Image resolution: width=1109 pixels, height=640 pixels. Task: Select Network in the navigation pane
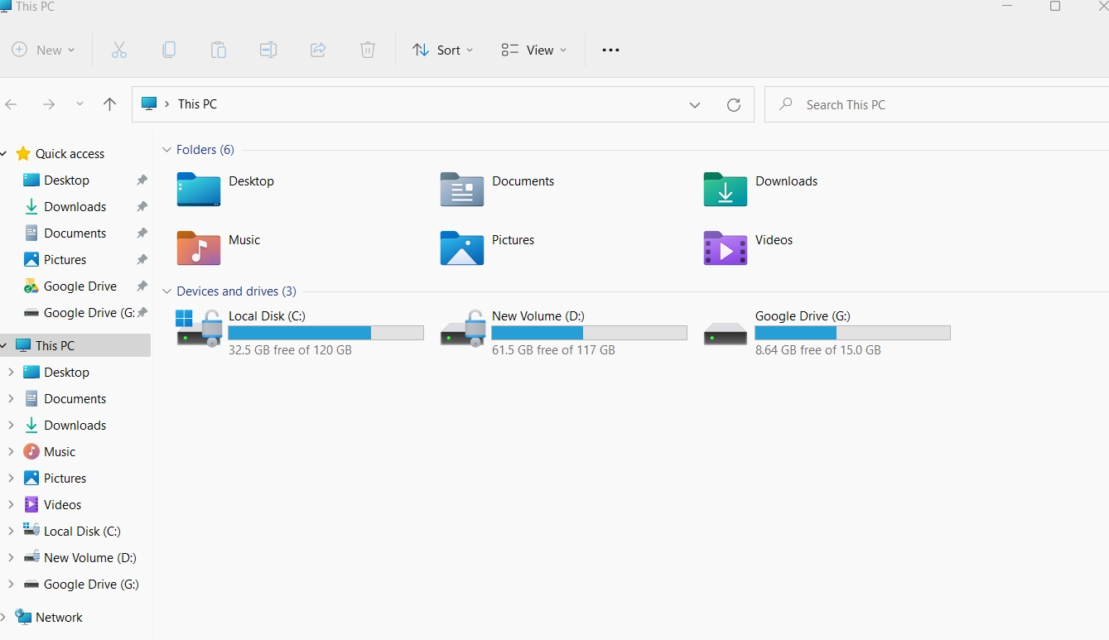pos(59,618)
